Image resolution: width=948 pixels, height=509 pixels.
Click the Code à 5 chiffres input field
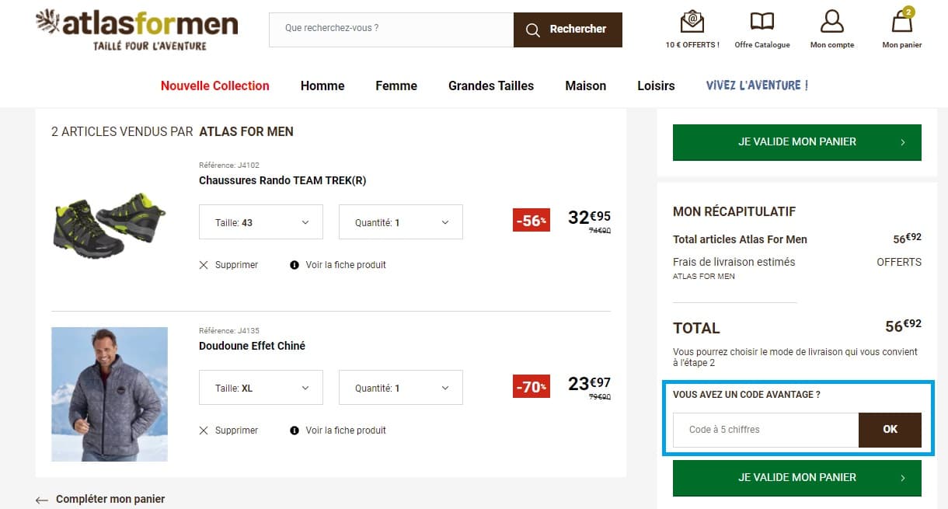[x=764, y=429]
